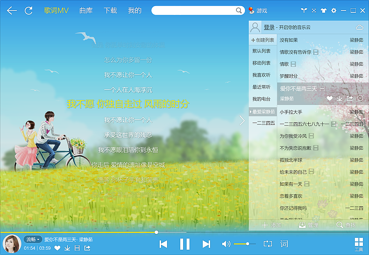This screenshot has width=369, height=255.
Task: Open MV icon next to 情歌没有告诉你
Action: 316,52
